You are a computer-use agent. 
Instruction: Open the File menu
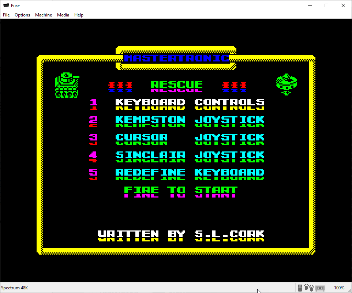[6, 15]
